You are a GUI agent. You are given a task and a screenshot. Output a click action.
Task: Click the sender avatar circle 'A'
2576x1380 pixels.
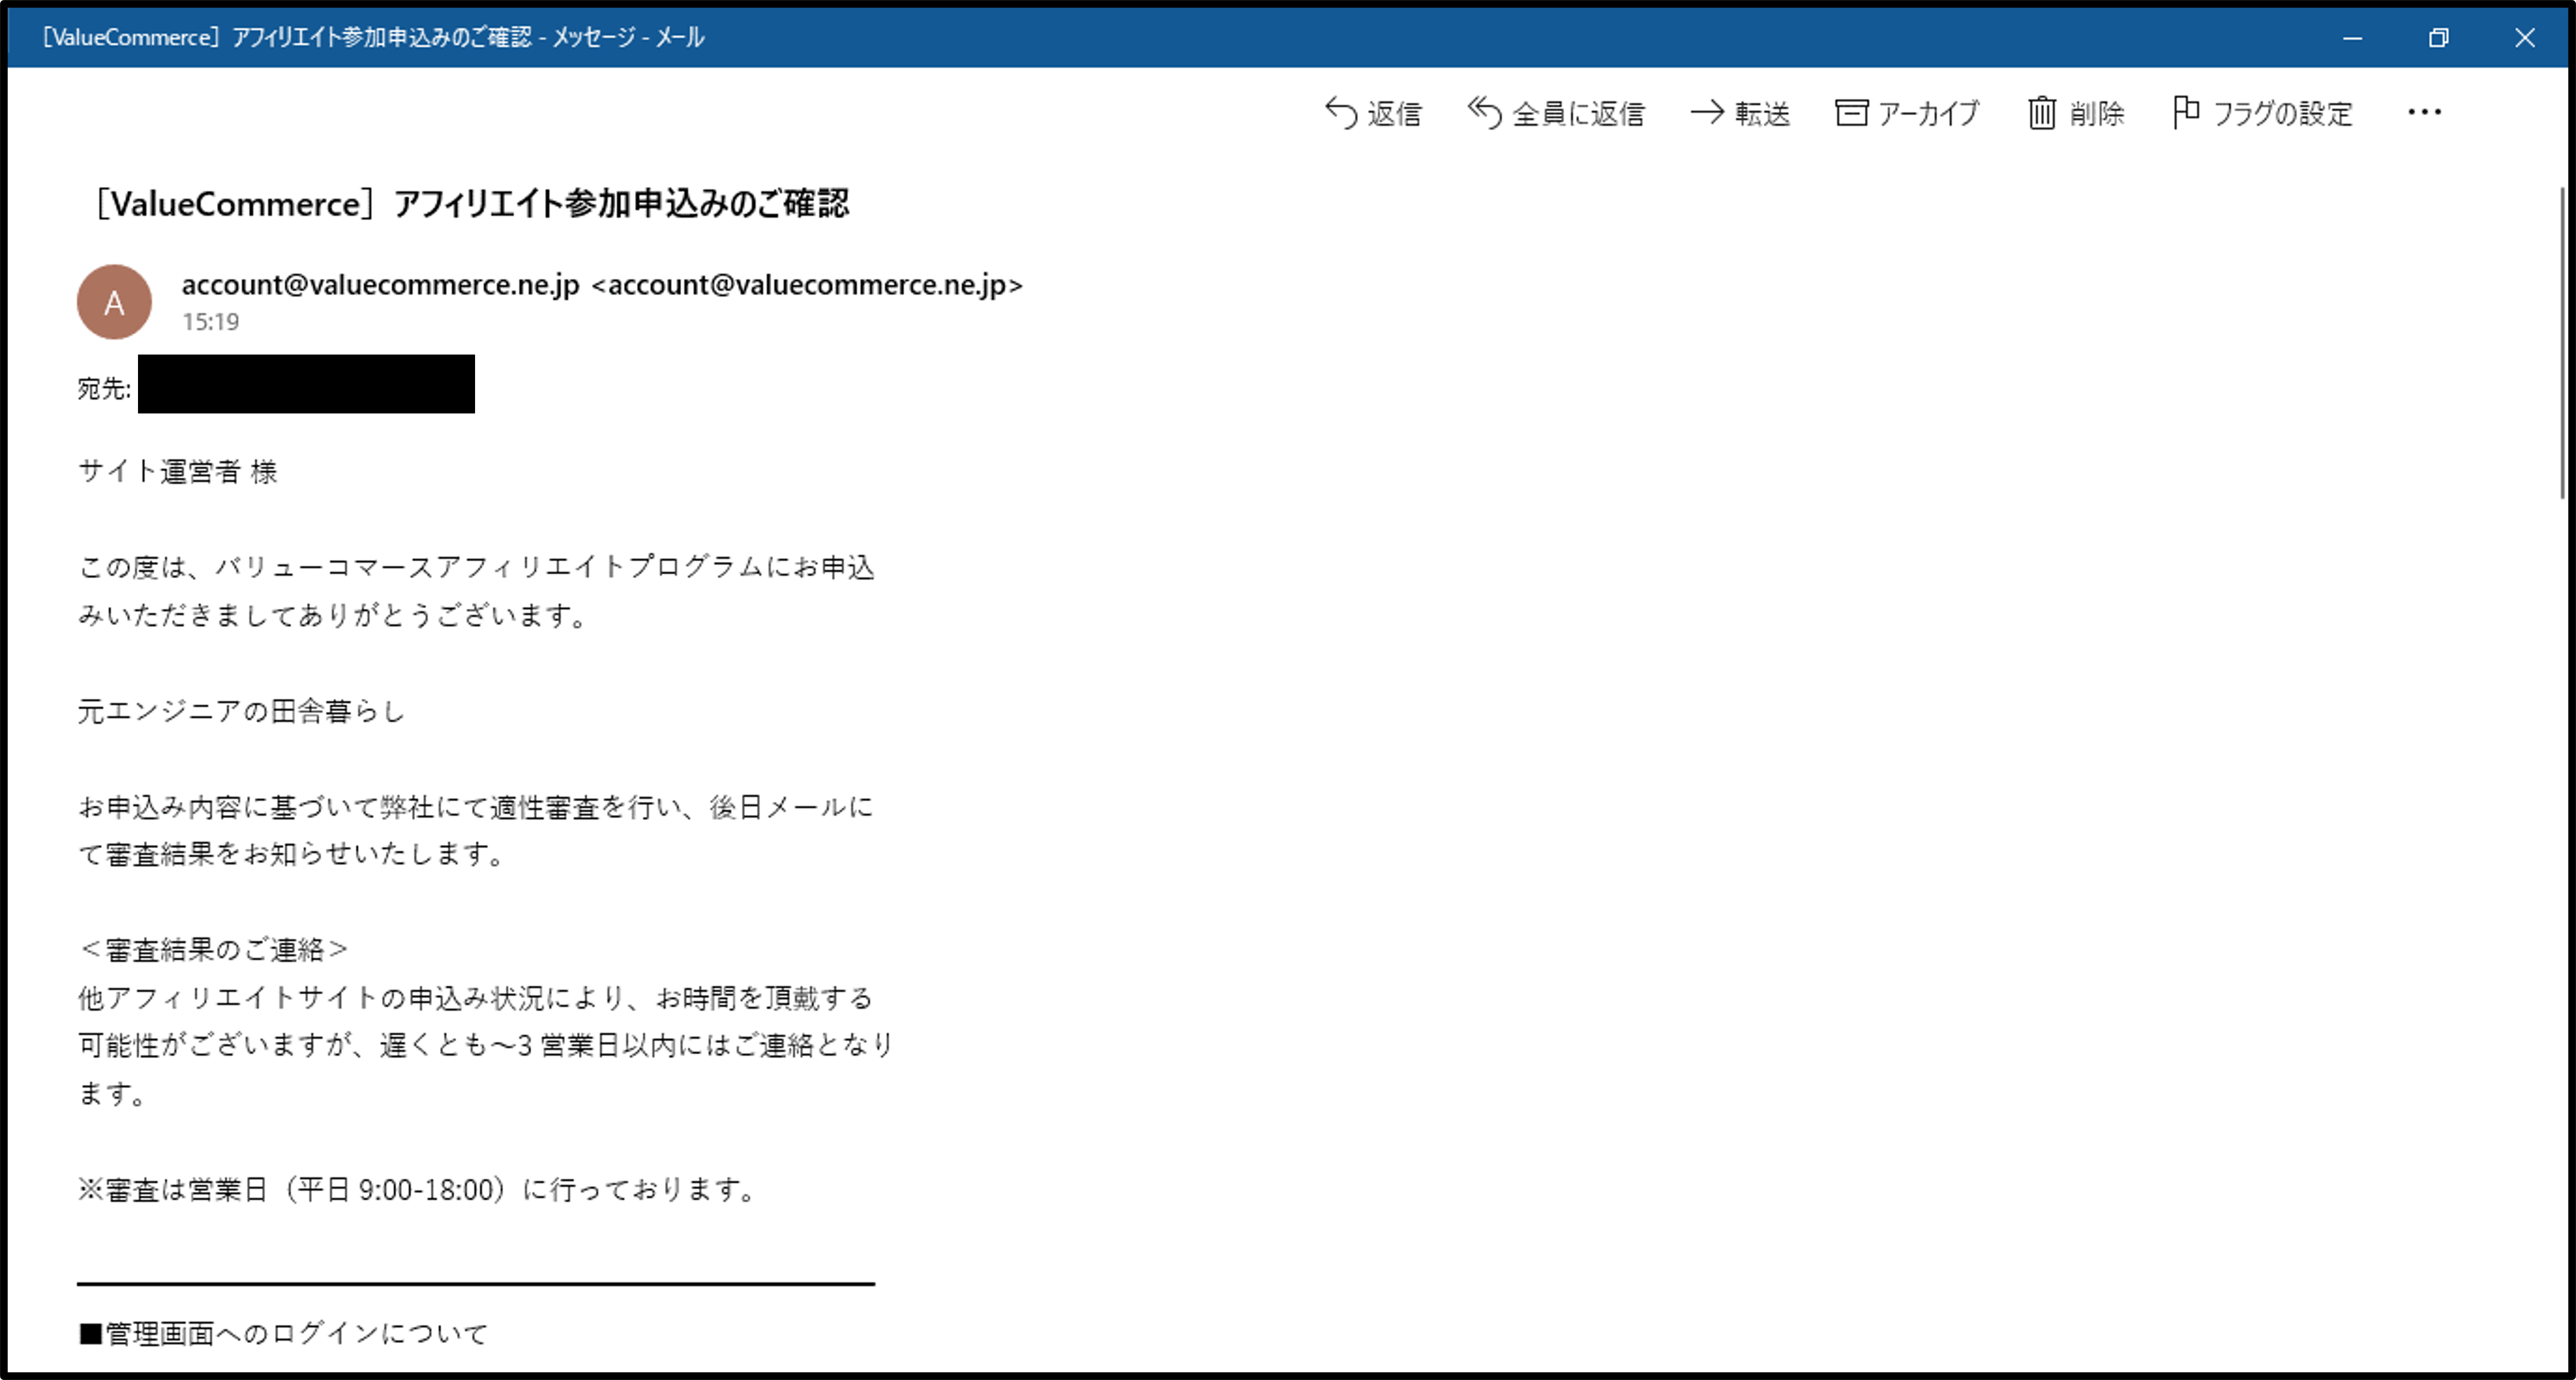coord(114,302)
